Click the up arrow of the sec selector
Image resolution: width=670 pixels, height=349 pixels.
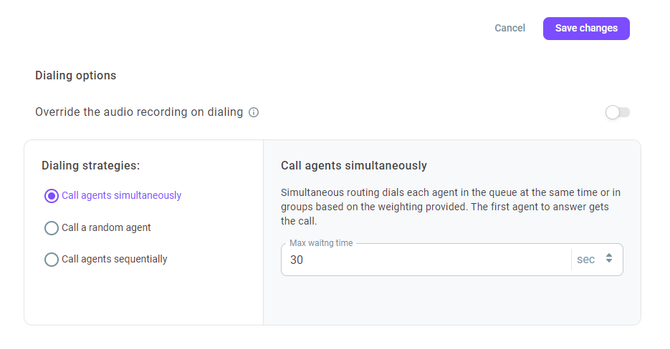[609, 255]
